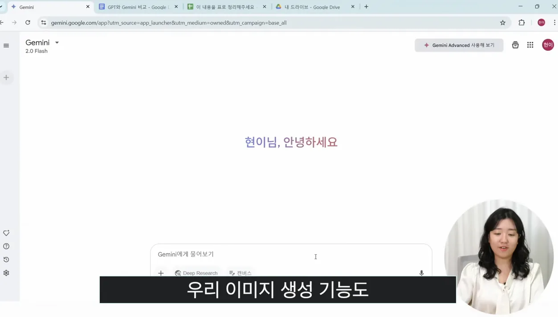The image size is (558, 317).
Task: Open the 현이 account avatar in Gemini
Action: [548, 45]
